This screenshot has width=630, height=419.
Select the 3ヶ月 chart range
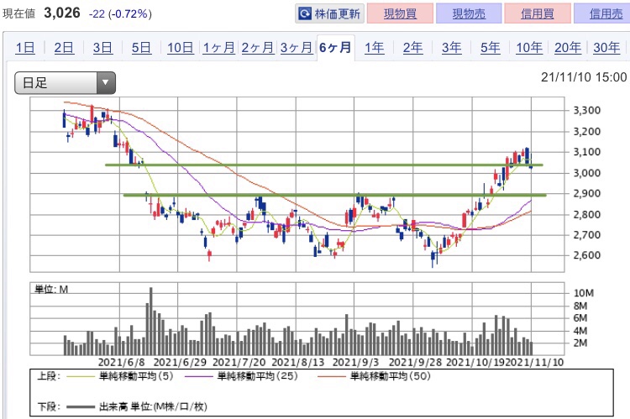point(297,47)
